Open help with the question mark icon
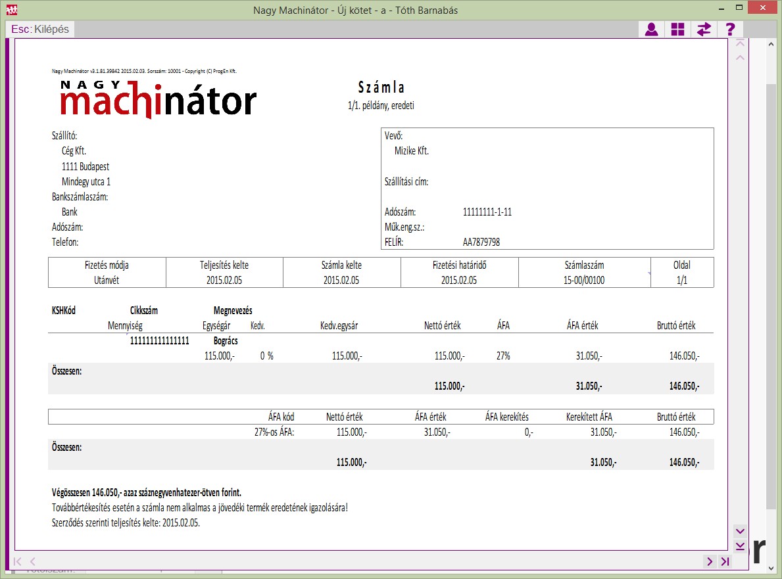The width and height of the screenshot is (782, 579). [x=730, y=30]
